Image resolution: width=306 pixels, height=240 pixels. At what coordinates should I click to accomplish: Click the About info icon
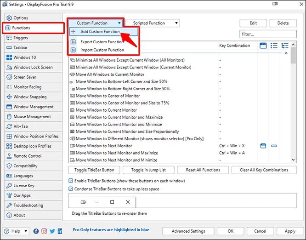click(9, 215)
